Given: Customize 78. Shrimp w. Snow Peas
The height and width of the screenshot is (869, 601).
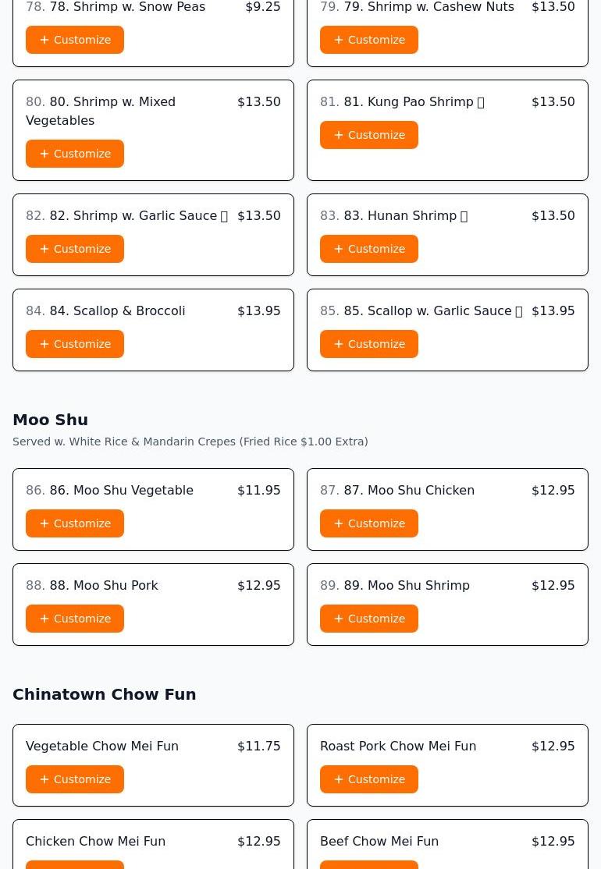Looking at the screenshot, I should tap(75, 40).
